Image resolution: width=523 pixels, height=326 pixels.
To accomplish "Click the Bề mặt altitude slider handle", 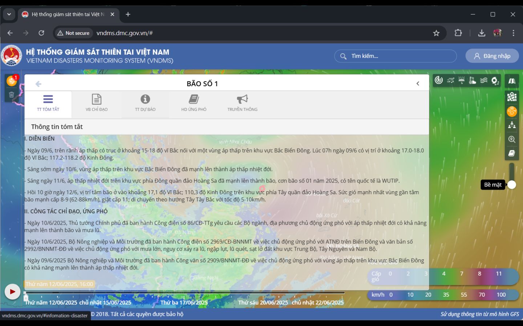I will (512, 185).
